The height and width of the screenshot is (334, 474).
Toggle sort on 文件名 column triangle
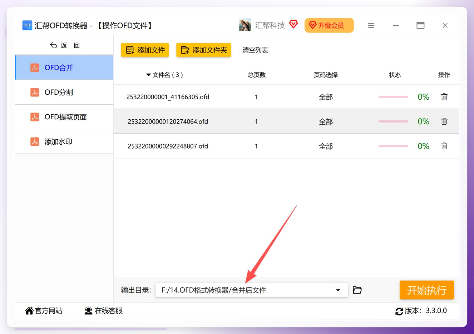click(x=148, y=75)
